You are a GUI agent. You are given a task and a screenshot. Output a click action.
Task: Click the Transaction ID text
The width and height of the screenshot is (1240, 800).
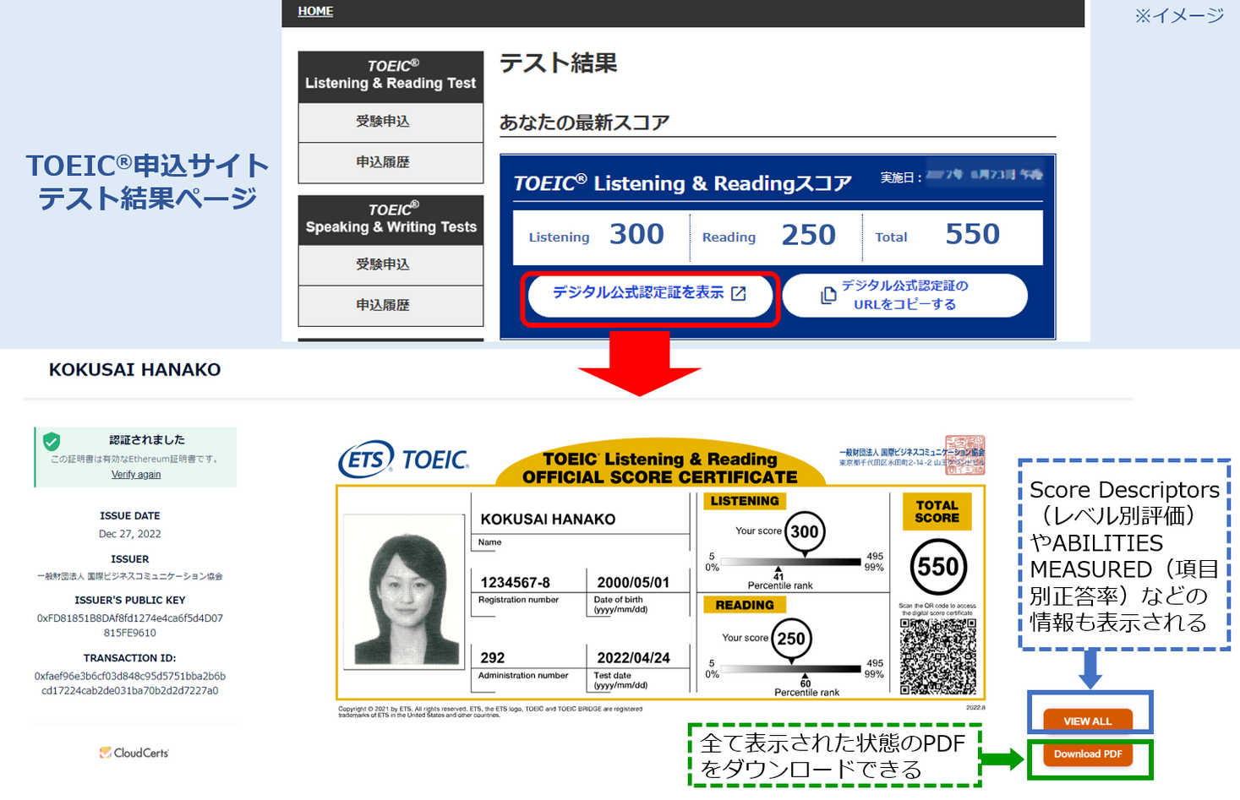tap(128, 683)
